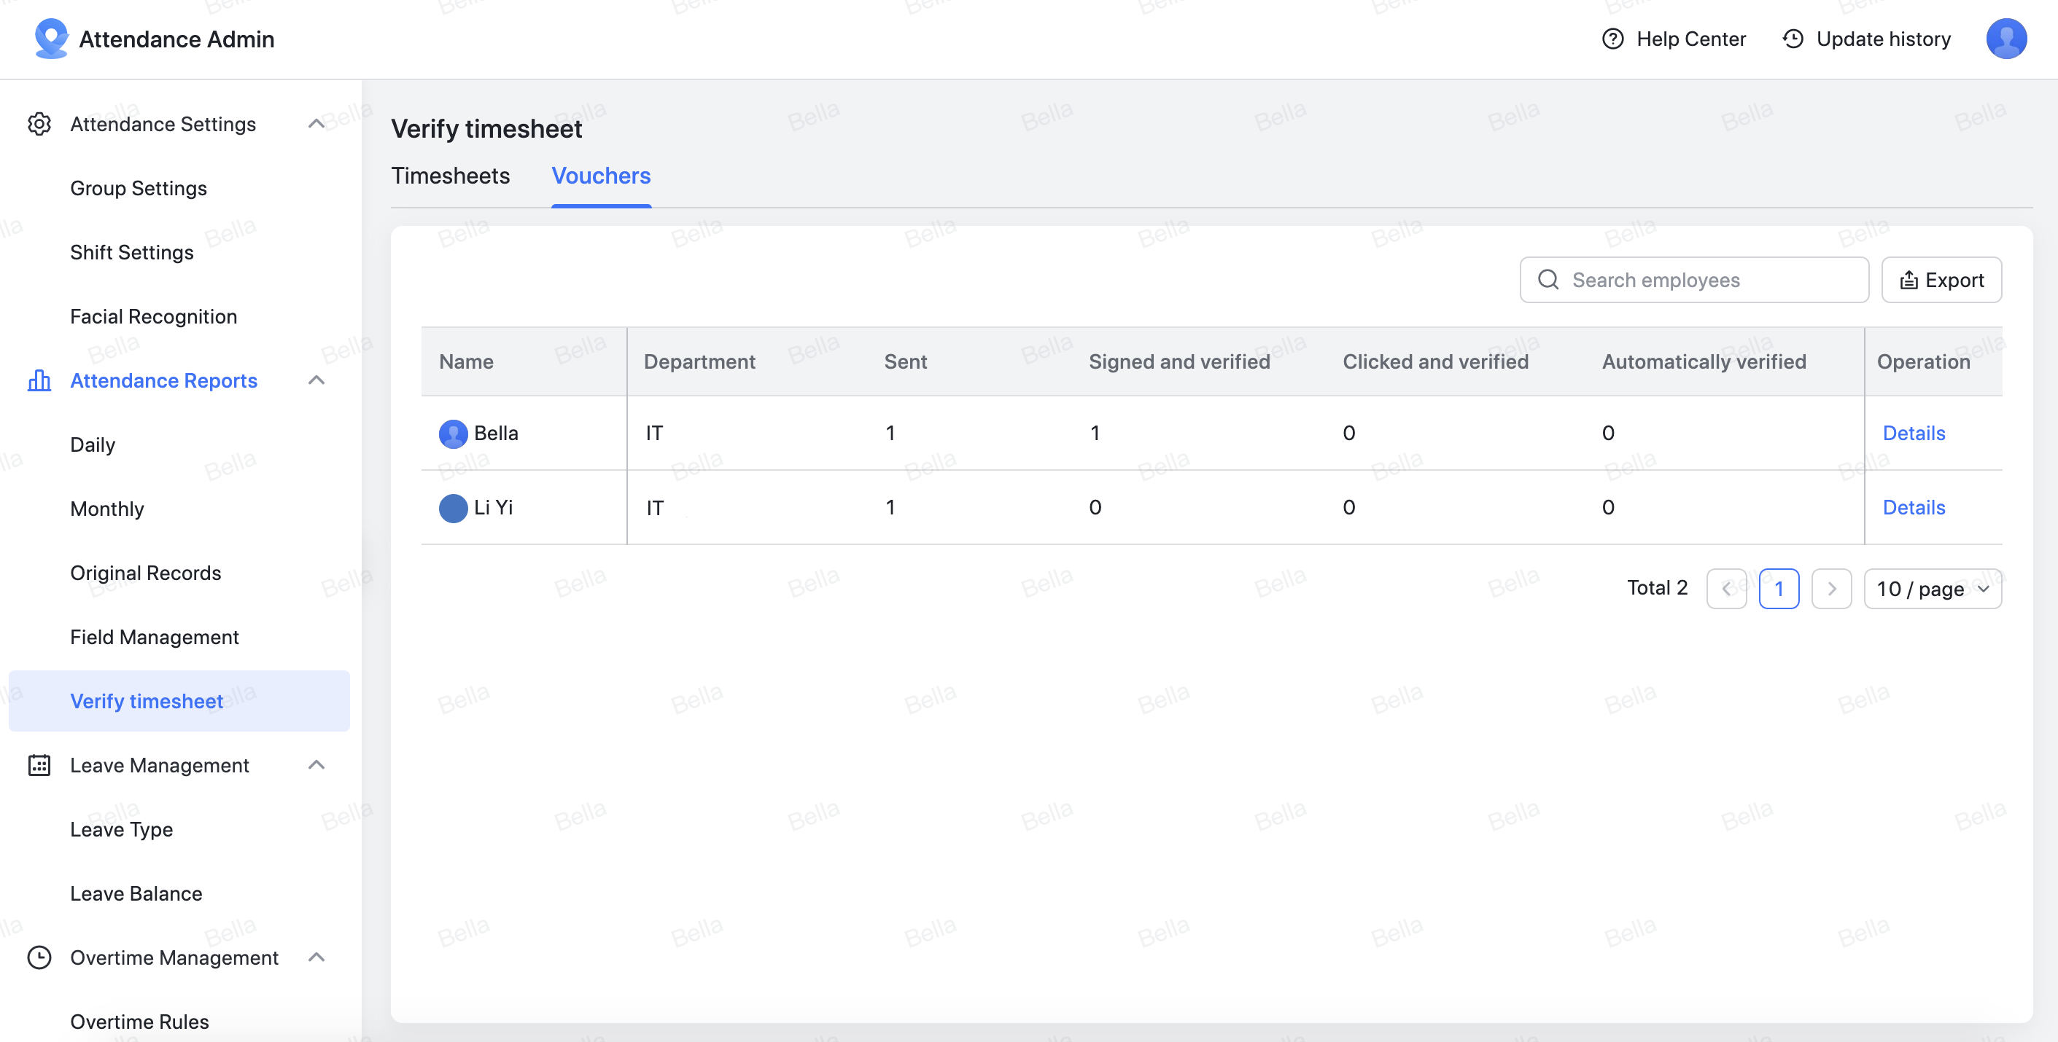
Task: Collapse the Attendance Settings section
Action: (317, 124)
